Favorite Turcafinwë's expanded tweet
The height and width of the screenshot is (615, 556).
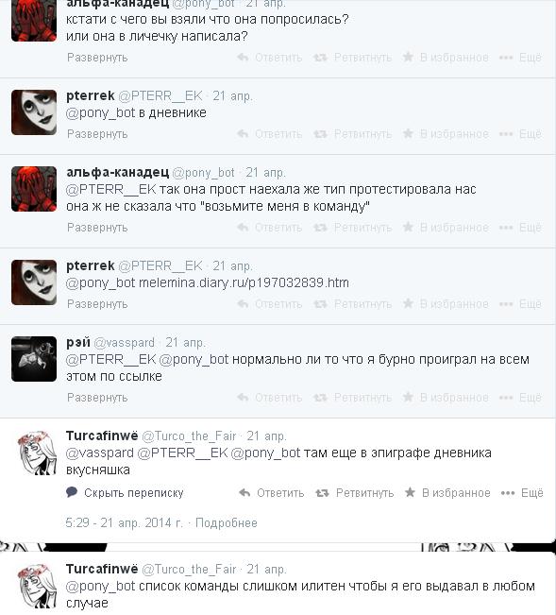(447, 492)
